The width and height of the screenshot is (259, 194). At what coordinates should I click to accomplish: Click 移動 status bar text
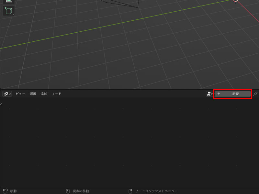(x=13, y=191)
